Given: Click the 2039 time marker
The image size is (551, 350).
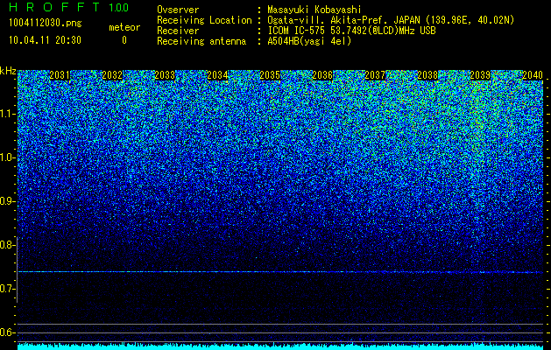Looking at the screenshot, I should (480, 75).
